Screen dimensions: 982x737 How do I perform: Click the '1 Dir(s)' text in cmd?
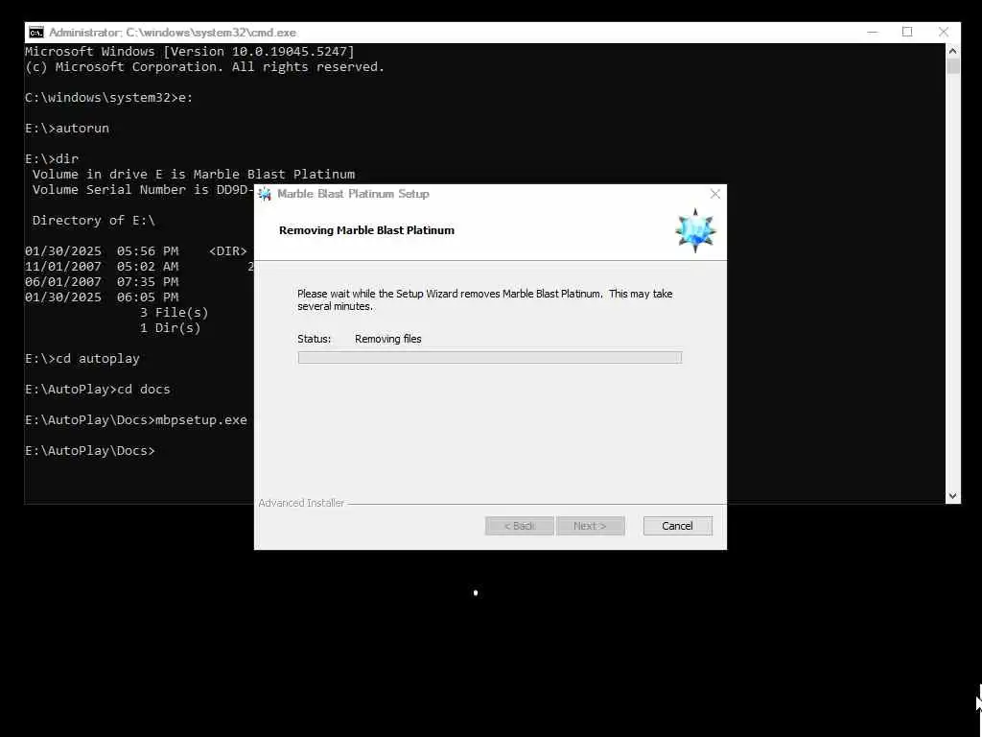(x=170, y=328)
